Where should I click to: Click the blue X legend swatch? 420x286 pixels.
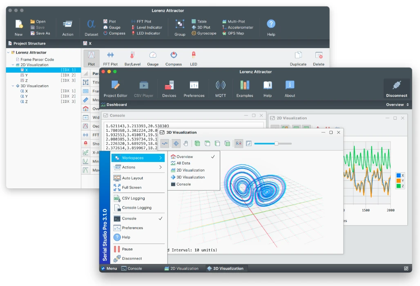(x=399, y=175)
